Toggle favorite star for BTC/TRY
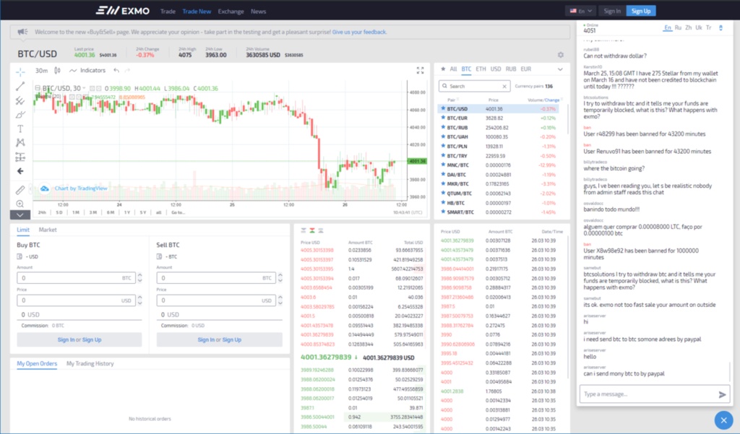This screenshot has width=740, height=434. (x=443, y=156)
